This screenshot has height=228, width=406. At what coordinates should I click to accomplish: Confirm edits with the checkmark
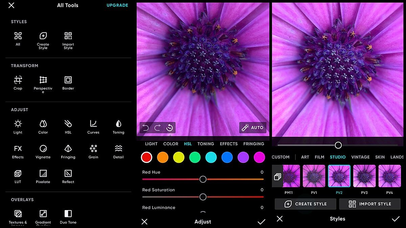click(261, 222)
